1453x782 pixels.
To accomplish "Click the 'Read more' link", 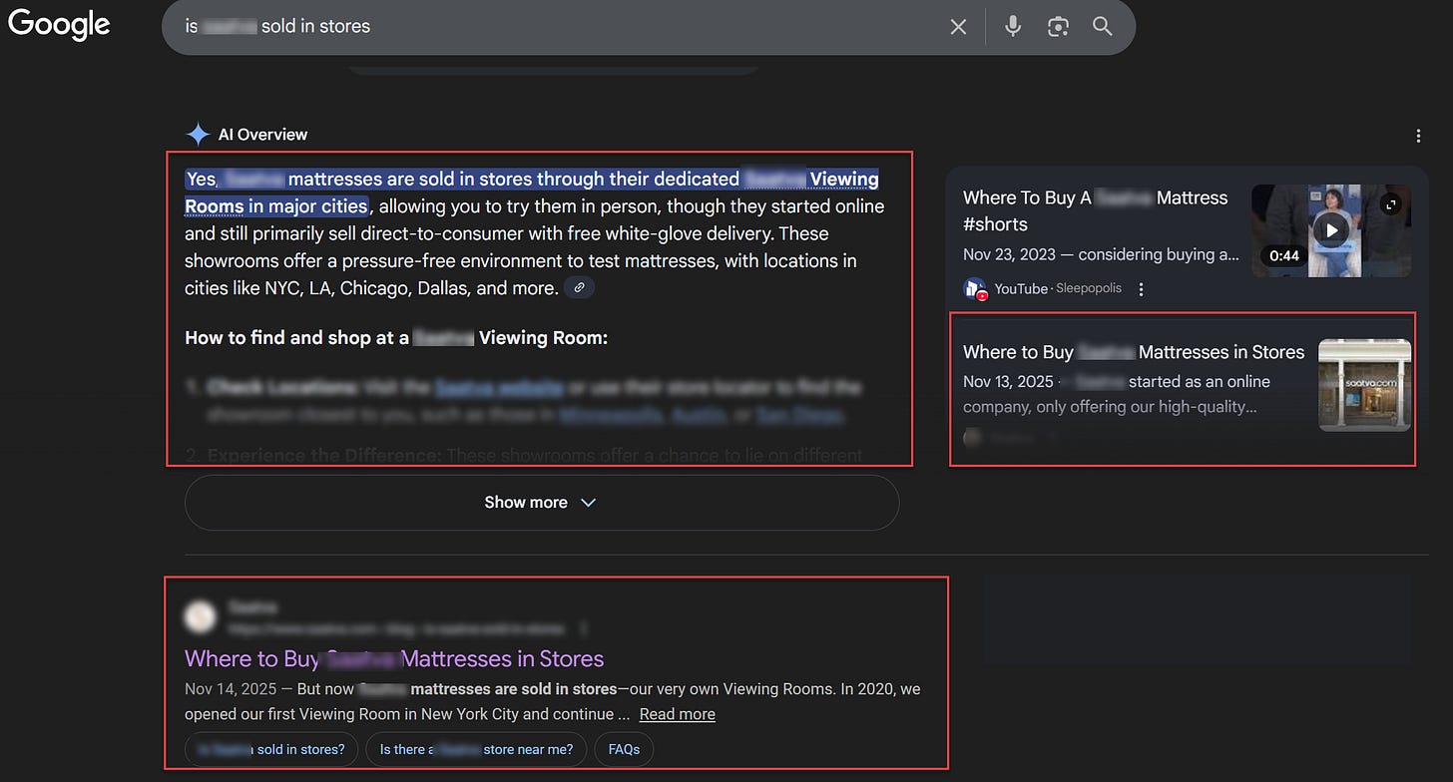I will [x=678, y=714].
